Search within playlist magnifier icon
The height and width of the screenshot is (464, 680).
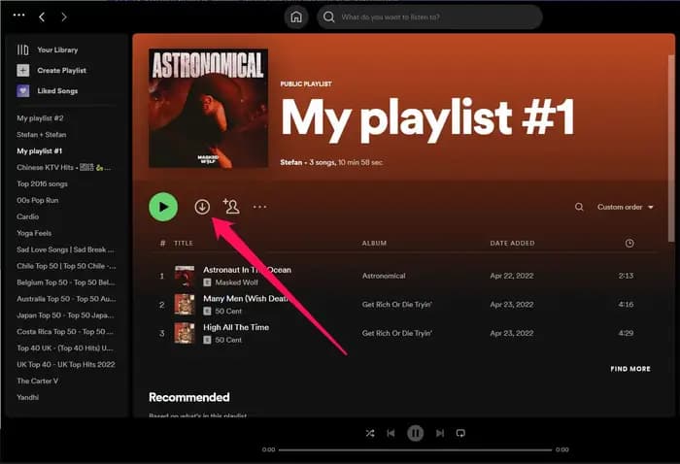(x=579, y=207)
